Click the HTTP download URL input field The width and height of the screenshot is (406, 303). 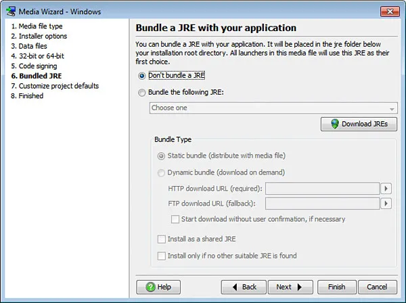(x=321, y=189)
